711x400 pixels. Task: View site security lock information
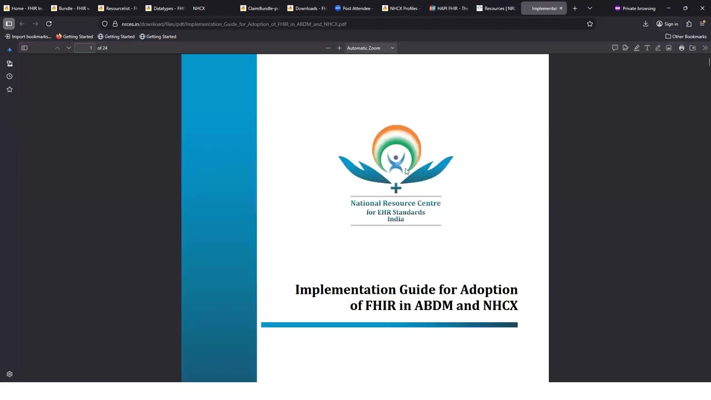pyautogui.click(x=115, y=24)
